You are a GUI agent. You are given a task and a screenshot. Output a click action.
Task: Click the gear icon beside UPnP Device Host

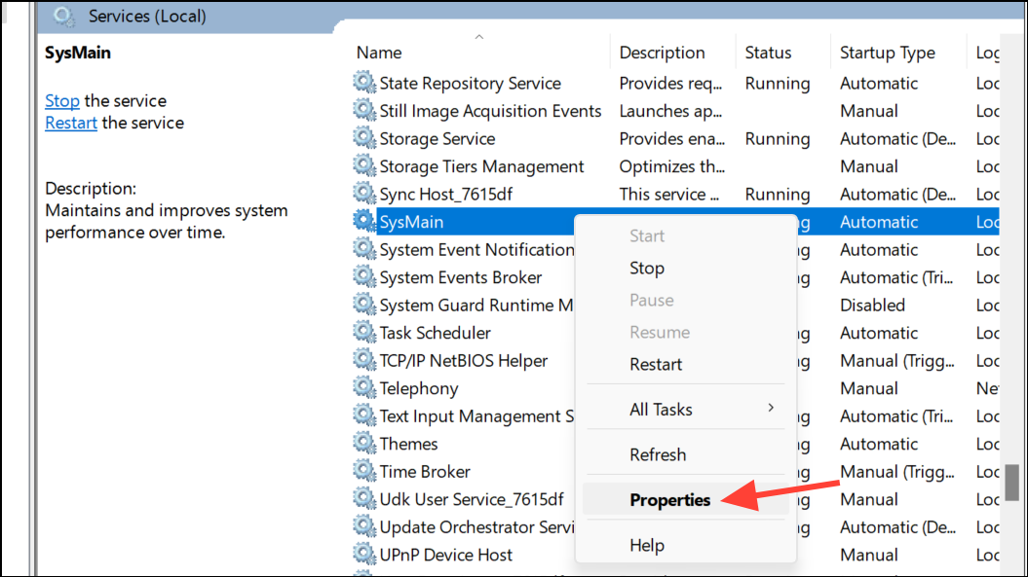(x=363, y=554)
